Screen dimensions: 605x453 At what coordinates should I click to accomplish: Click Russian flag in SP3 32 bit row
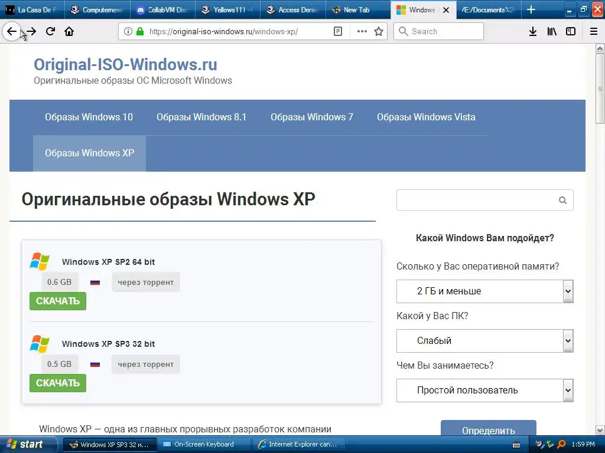[x=95, y=365]
